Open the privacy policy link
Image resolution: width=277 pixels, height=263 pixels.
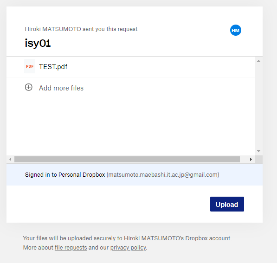128,247
